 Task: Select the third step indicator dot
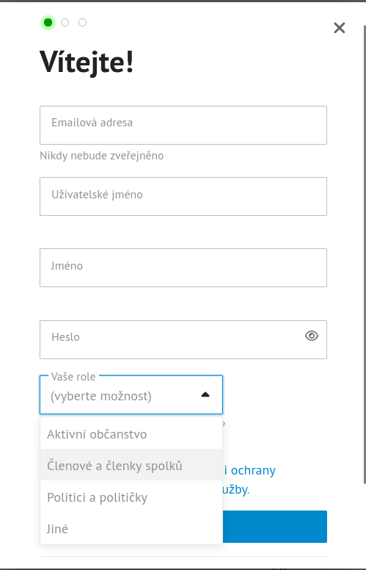[x=82, y=23]
